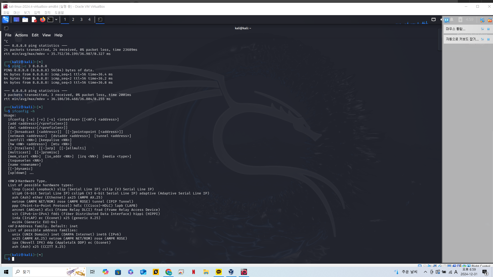This screenshot has width=493, height=277.
Task: Launch the text editor from Kali panel
Action: tap(34, 19)
